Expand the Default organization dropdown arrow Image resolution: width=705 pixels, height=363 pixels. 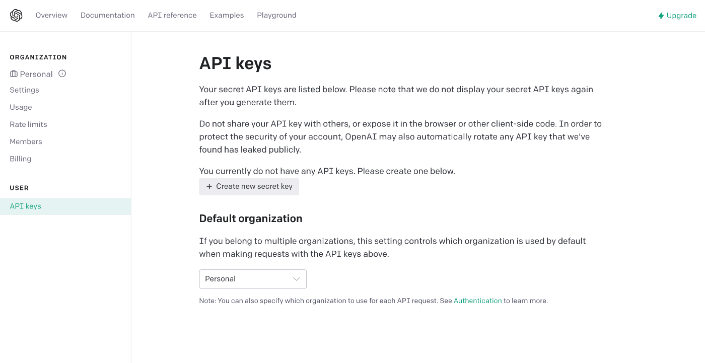[x=297, y=279]
